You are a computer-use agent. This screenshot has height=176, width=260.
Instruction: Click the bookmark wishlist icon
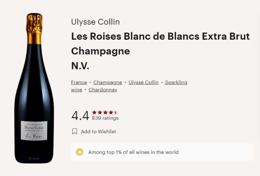point(75,131)
